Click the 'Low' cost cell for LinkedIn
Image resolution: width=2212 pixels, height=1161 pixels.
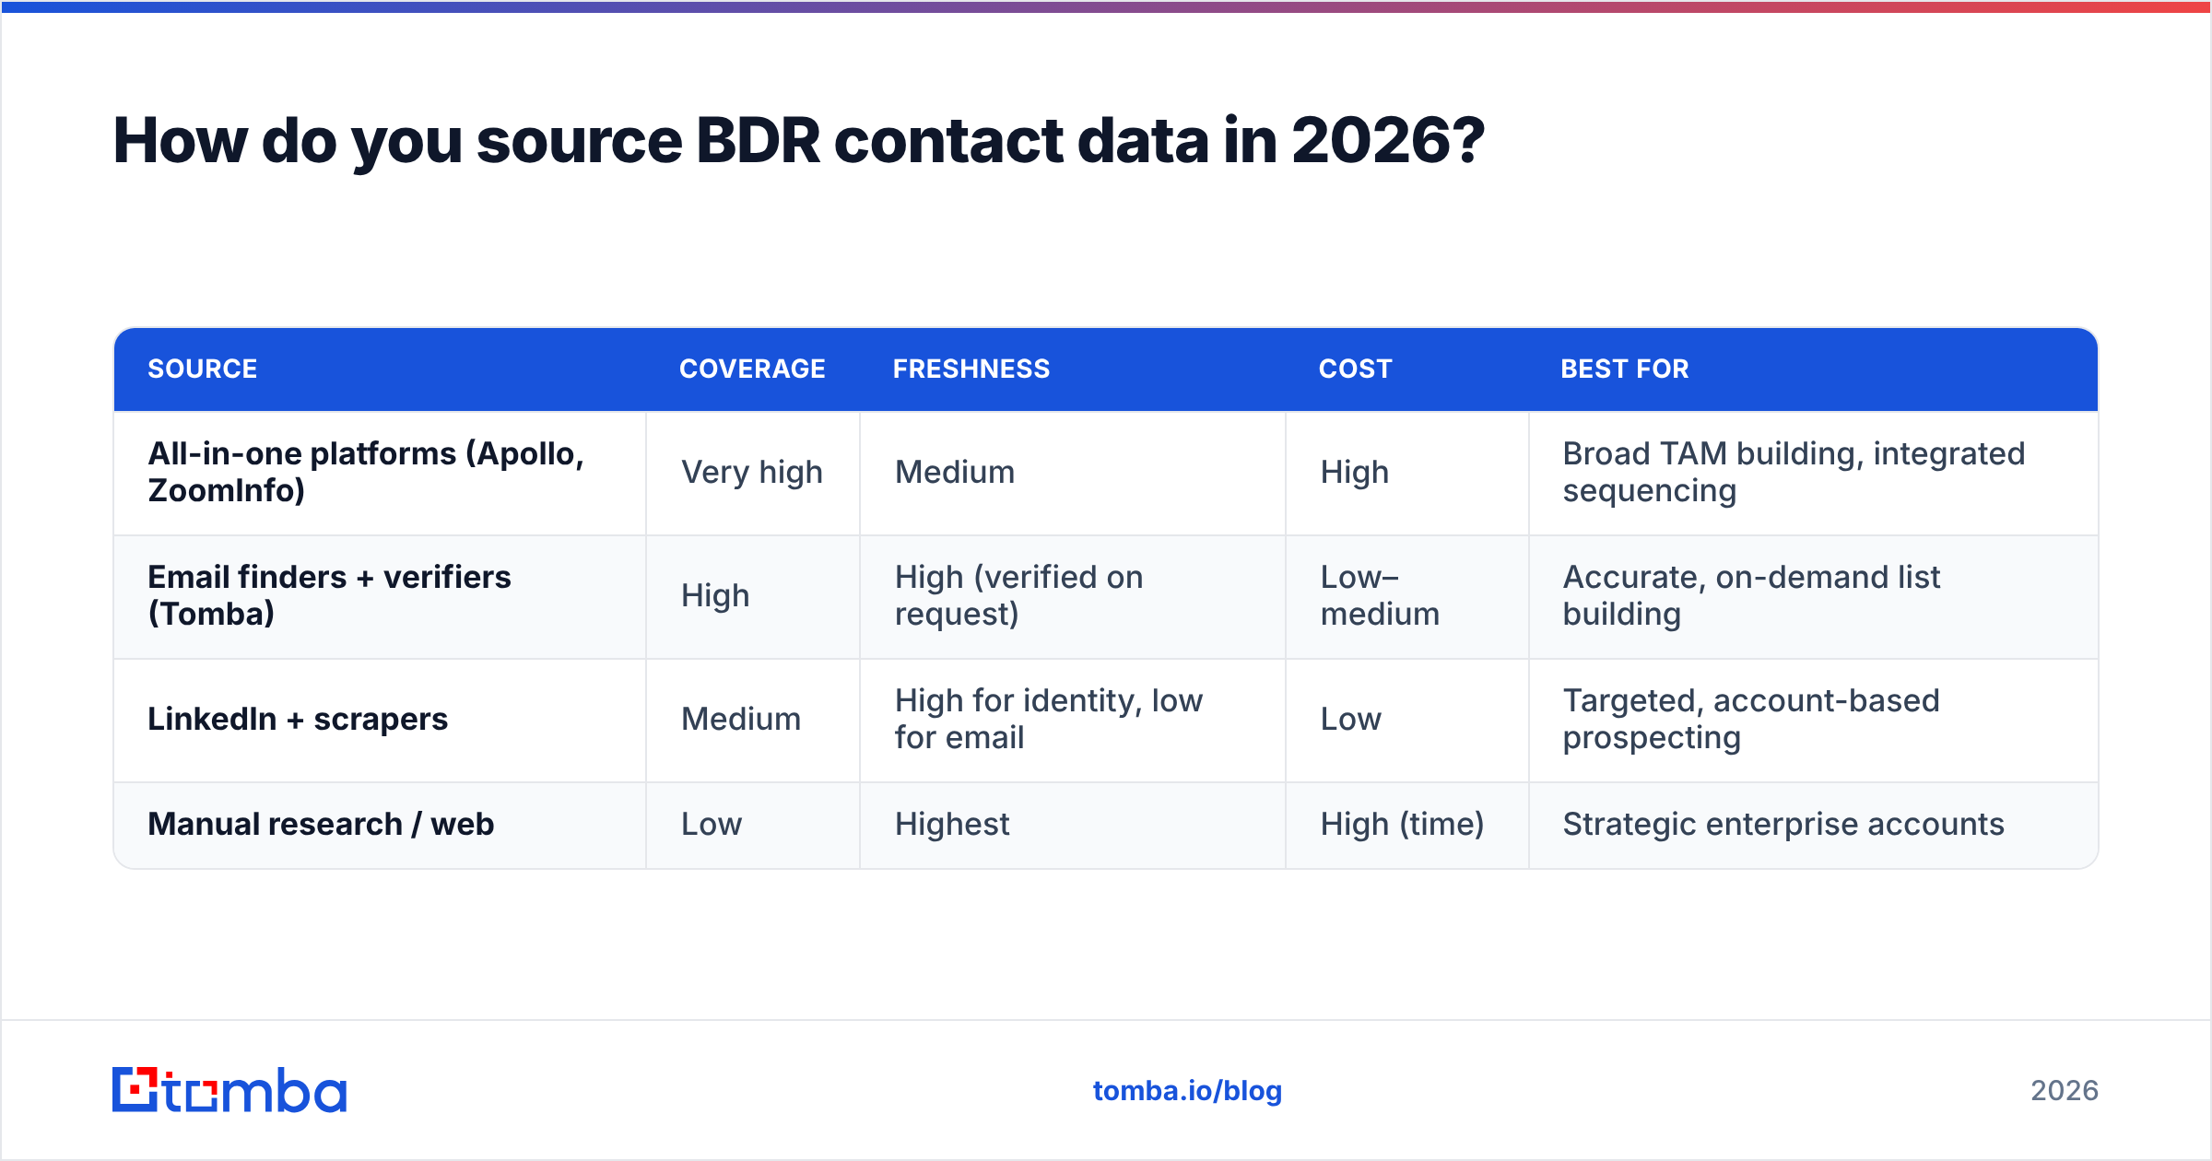tap(1407, 720)
